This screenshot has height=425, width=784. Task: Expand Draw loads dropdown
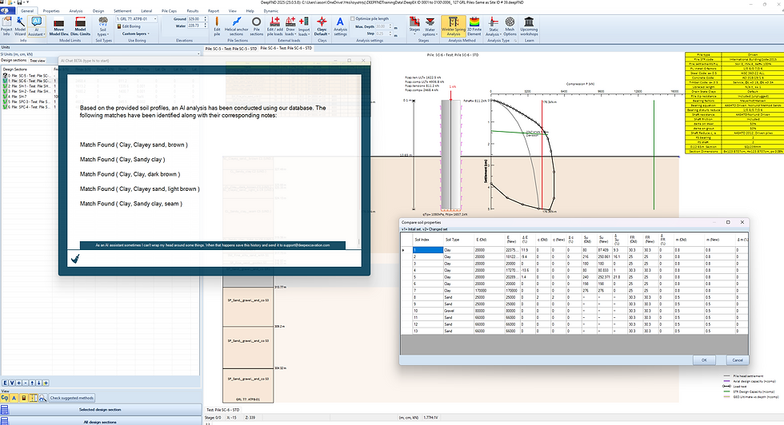(x=290, y=26)
